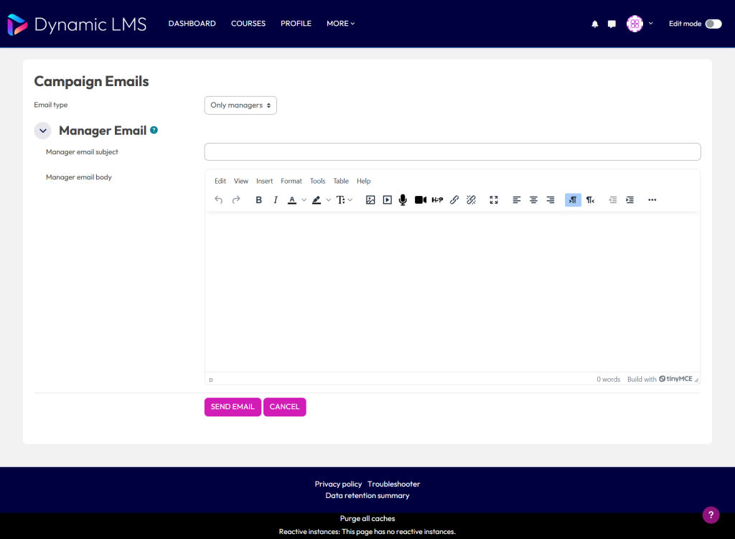Click the Undo icon in editor toolbar

point(218,200)
